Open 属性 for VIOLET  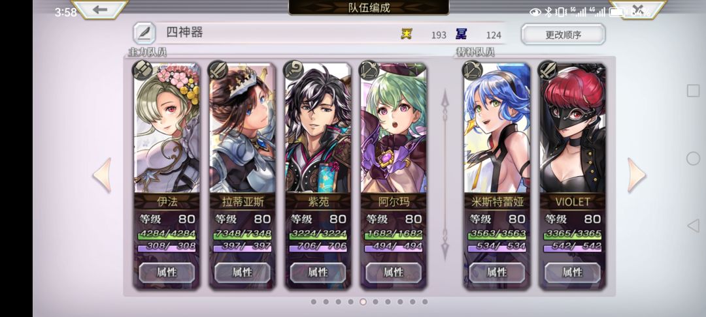pos(573,272)
